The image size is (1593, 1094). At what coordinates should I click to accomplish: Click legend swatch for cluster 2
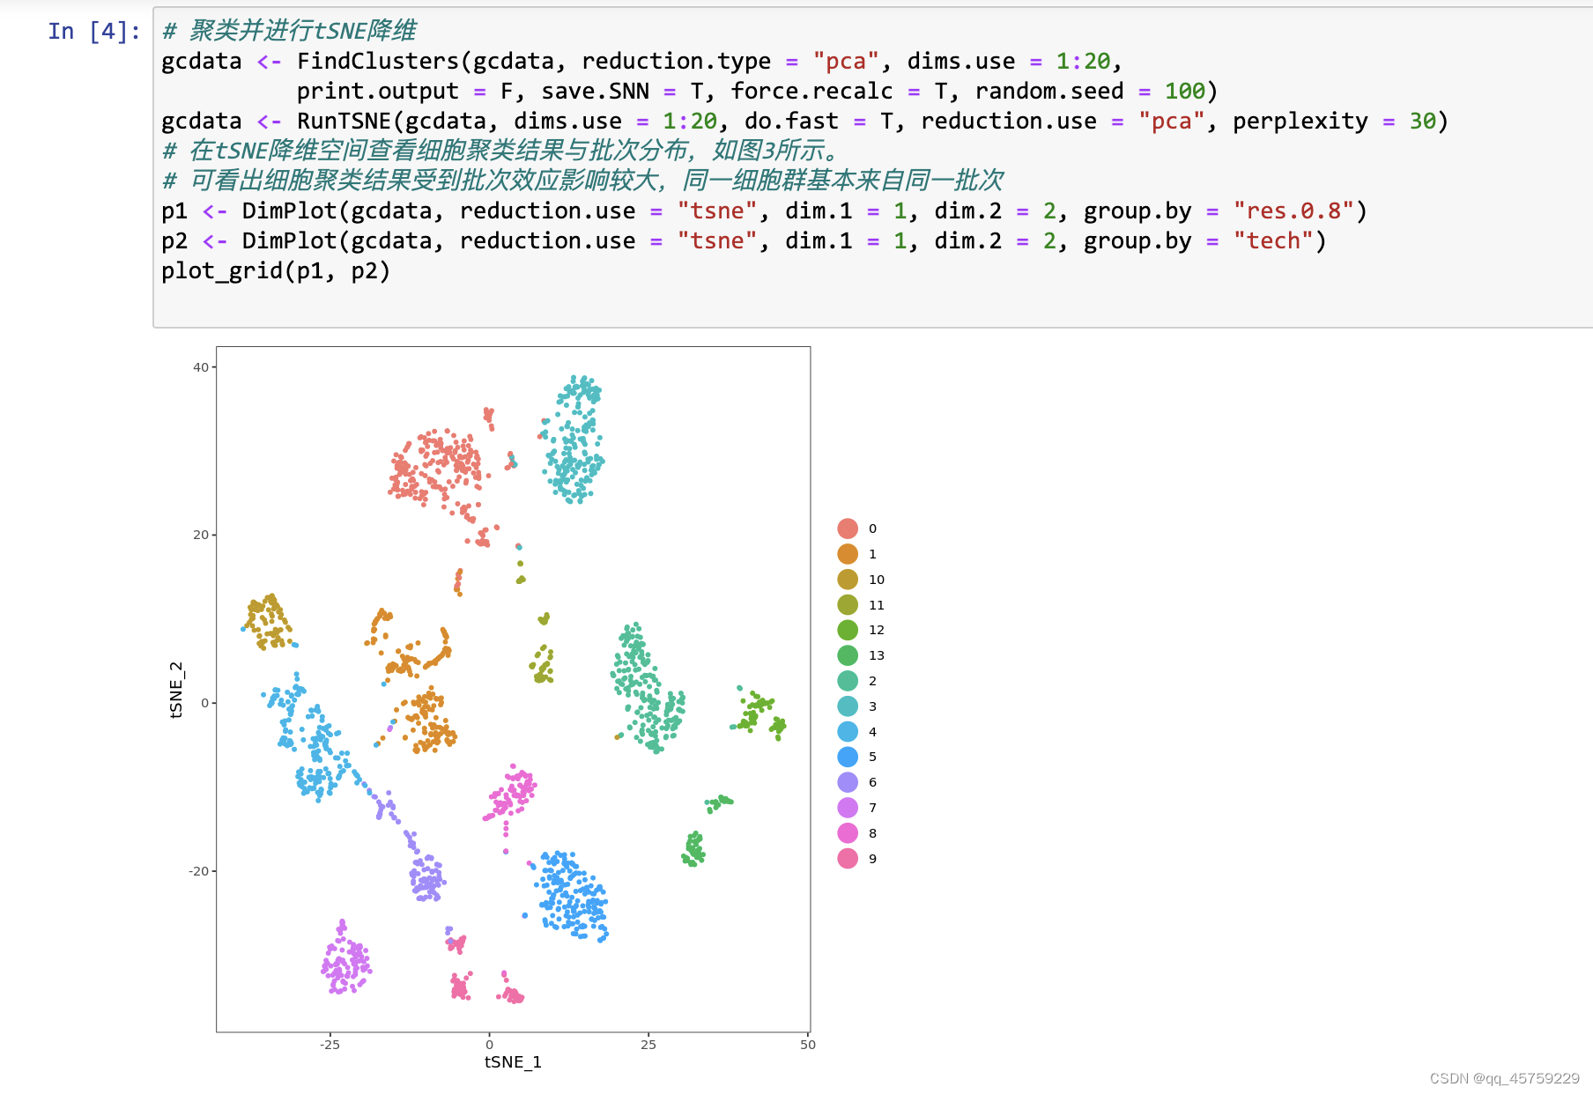[848, 681]
